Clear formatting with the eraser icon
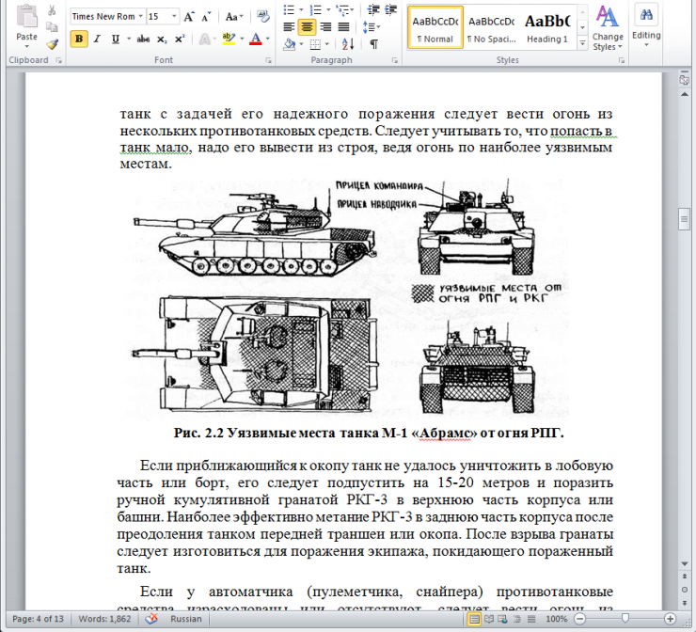This screenshot has height=632, width=696. point(263,17)
